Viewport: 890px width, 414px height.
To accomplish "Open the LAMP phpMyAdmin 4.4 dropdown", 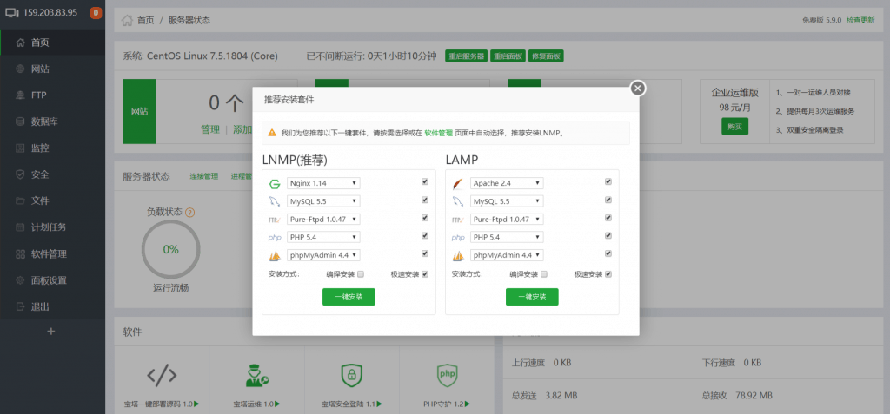I will pyautogui.click(x=507, y=256).
